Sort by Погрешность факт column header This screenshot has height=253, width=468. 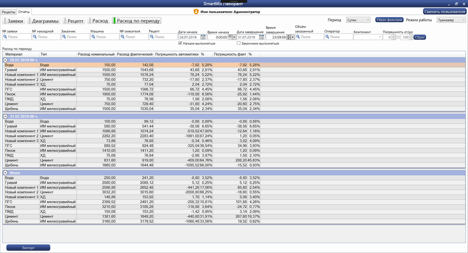[230, 54]
